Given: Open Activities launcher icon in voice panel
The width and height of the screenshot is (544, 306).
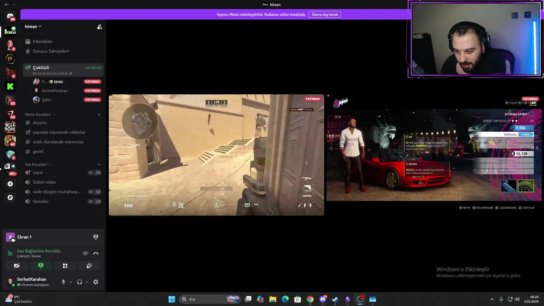Looking at the screenshot, I should [x=65, y=266].
